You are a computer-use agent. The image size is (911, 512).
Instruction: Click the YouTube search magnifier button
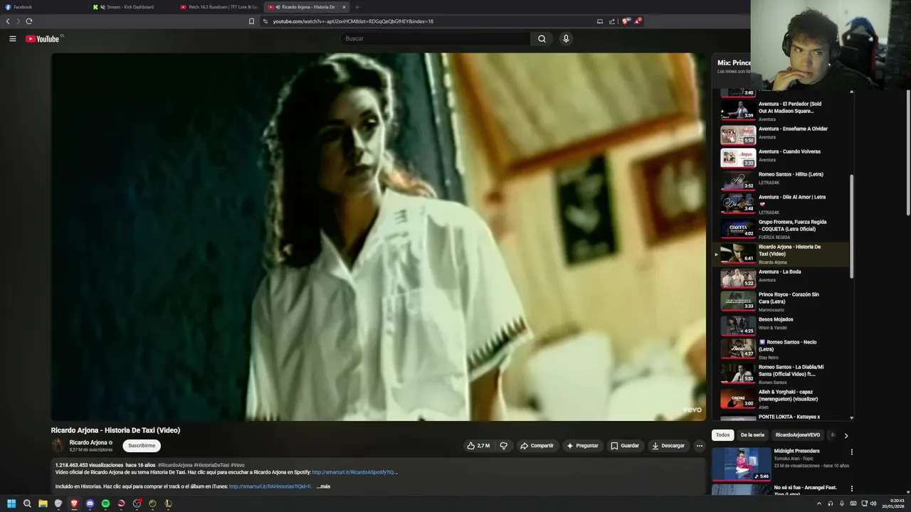[x=542, y=39]
